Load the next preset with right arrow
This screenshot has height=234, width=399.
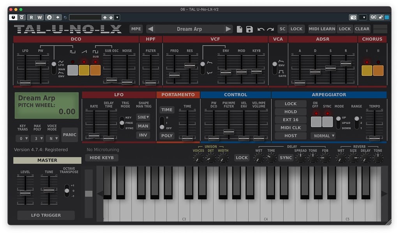[228, 29]
